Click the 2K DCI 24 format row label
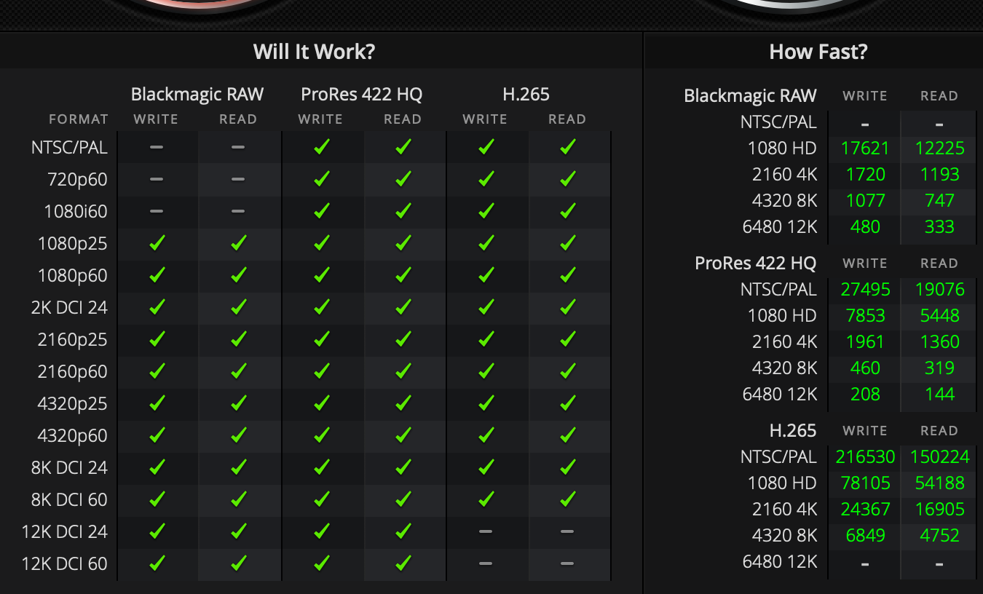983x594 pixels. (x=69, y=307)
